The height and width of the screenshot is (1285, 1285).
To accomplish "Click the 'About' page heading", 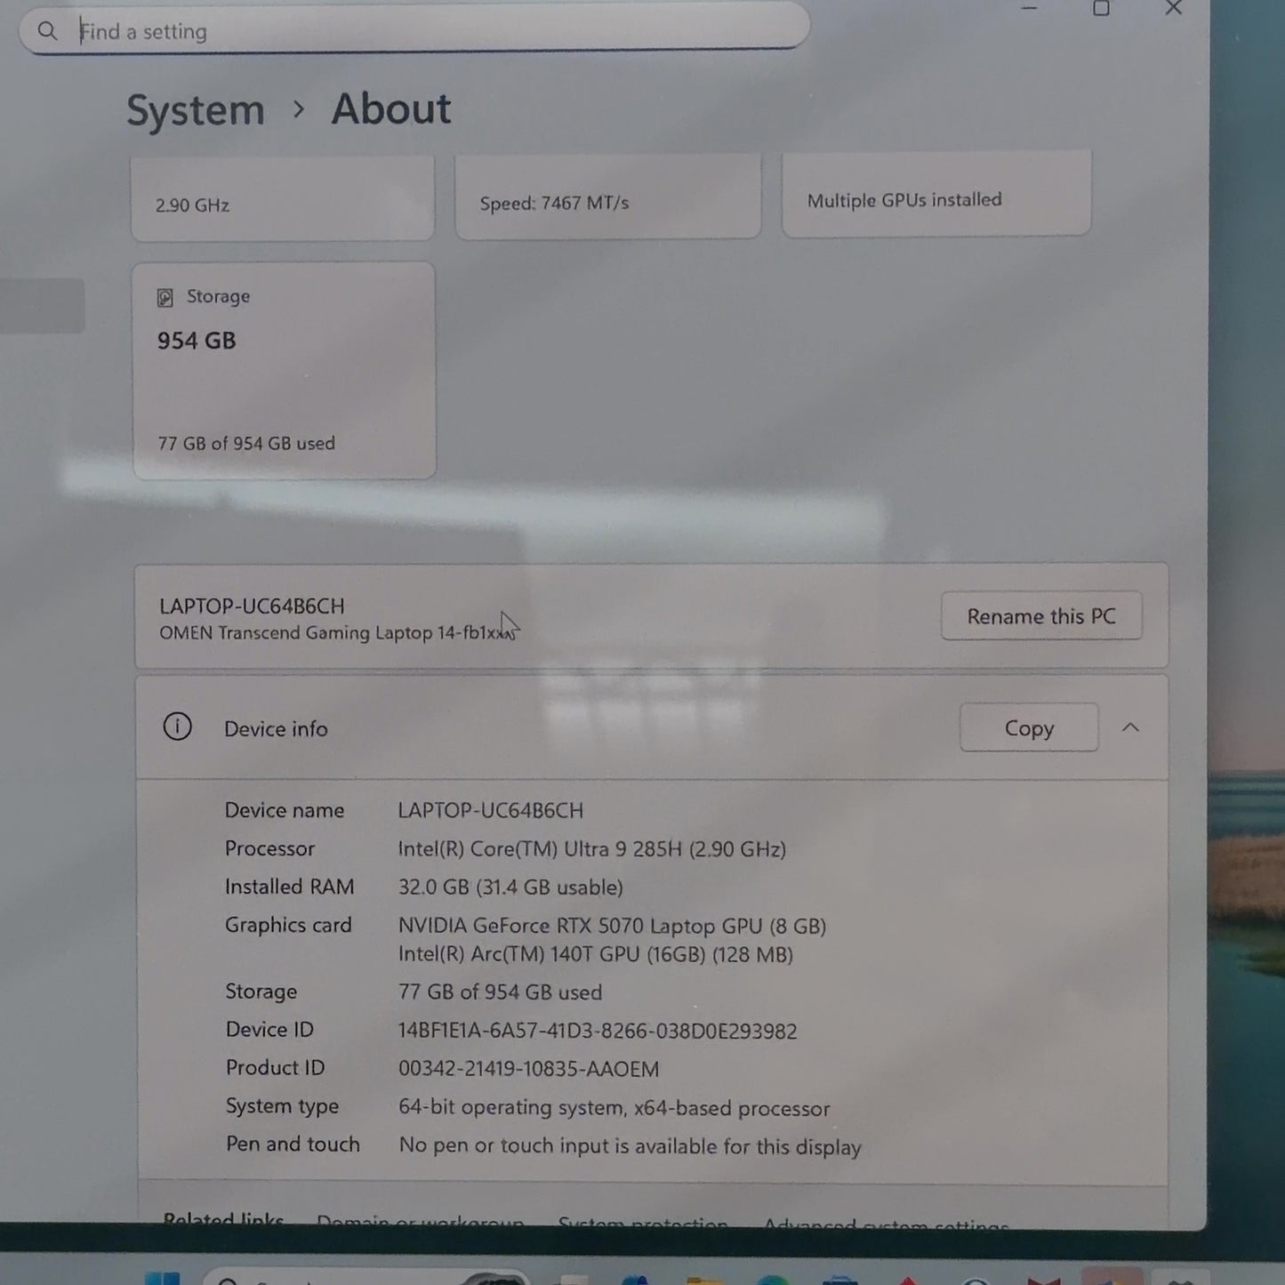I will click(391, 108).
